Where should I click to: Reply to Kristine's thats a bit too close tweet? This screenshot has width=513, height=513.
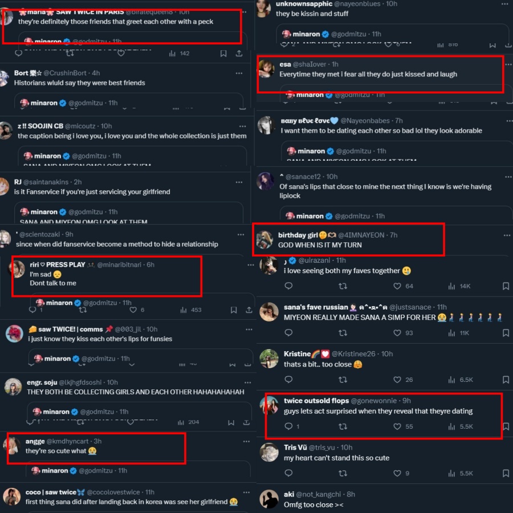pyautogui.click(x=288, y=380)
